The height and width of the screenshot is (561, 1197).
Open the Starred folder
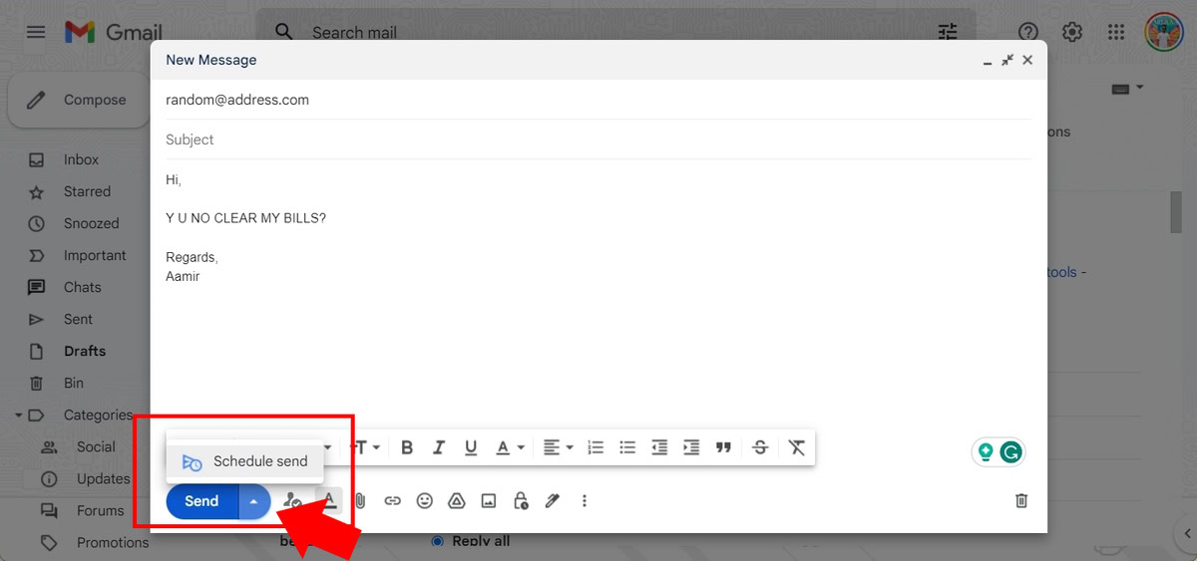tap(87, 191)
